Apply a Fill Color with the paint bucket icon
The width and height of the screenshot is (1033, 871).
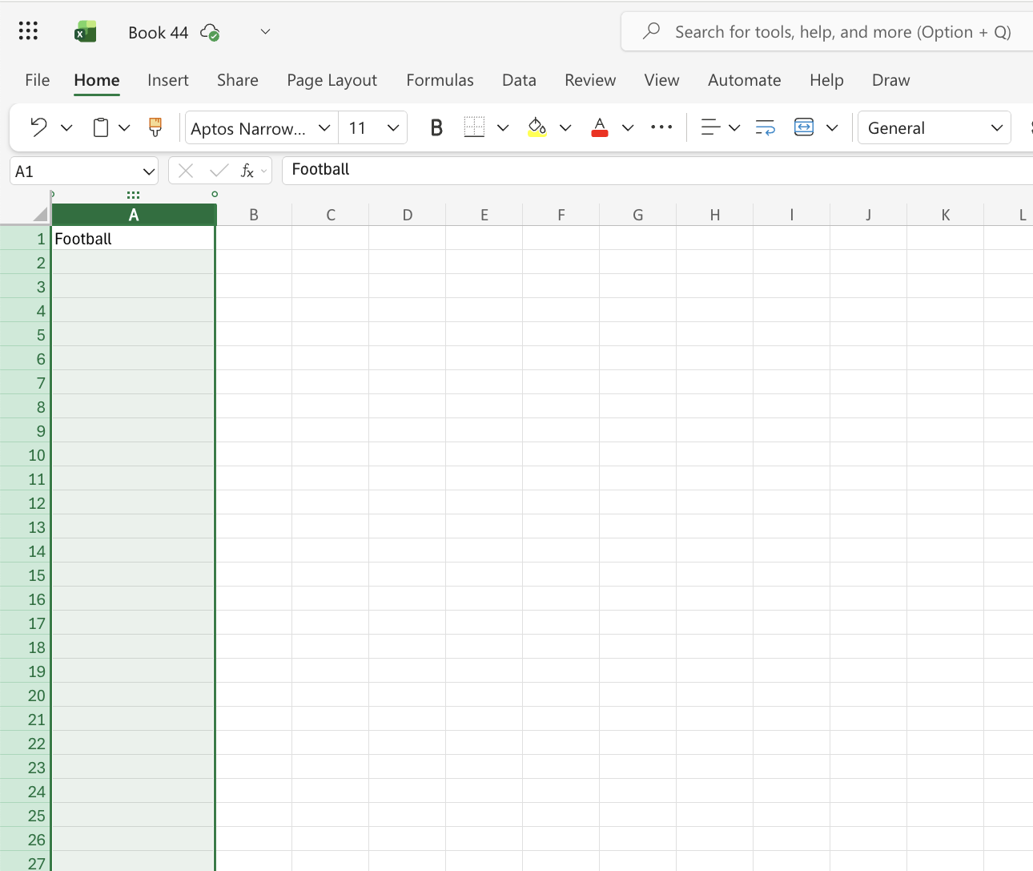click(537, 127)
